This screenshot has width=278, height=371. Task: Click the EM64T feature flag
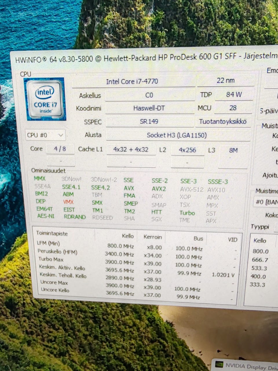tap(45, 209)
